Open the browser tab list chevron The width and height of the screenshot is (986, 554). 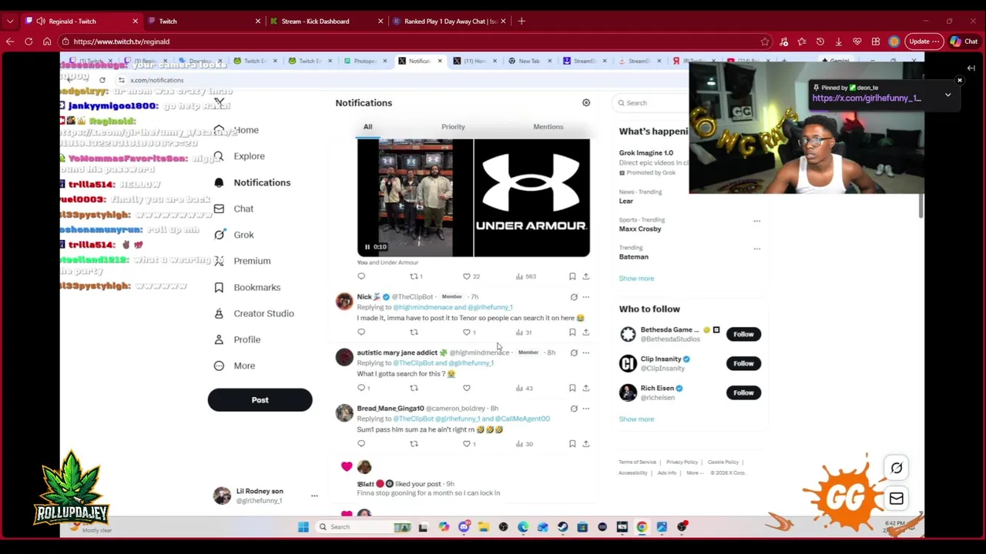[x=10, y=21]
